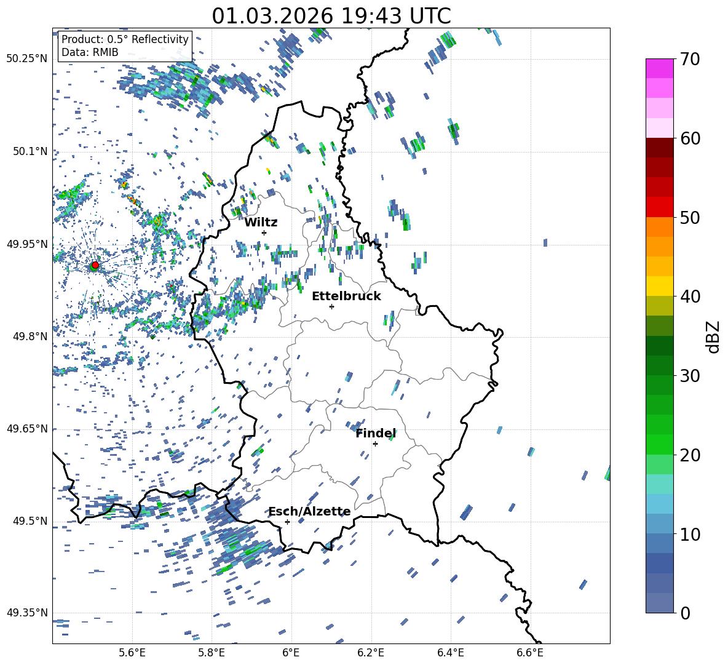This screenshot has height=665, width=728.
Task: Click the dark maroon colorbar segment below 60
Action: 659,148
